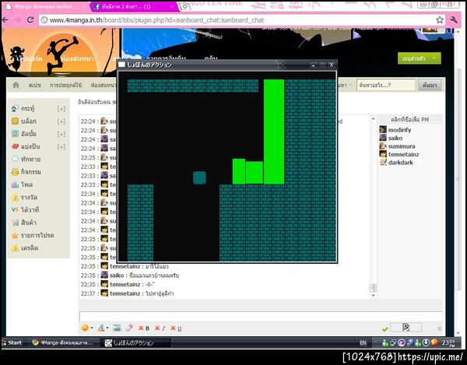467x365 pixels.
Task: Click the blue download arrow tray icon
Action: coord(426,342)
